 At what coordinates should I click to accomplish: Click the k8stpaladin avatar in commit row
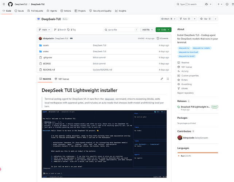point(40,39)
